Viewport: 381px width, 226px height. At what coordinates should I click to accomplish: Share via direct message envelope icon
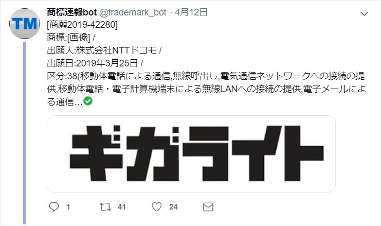tap(208, 207)
